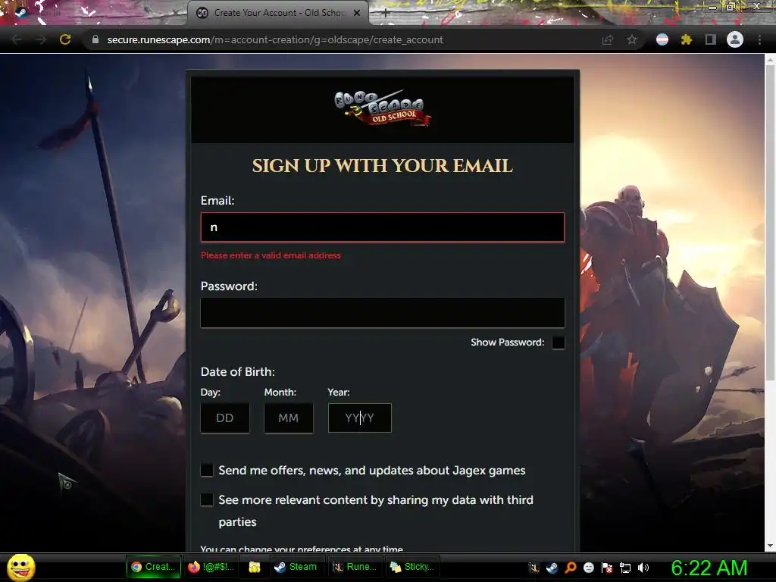Click the browser forward arrow
Viewport: 776px width, 582px height.
click(x=41, y=39)
